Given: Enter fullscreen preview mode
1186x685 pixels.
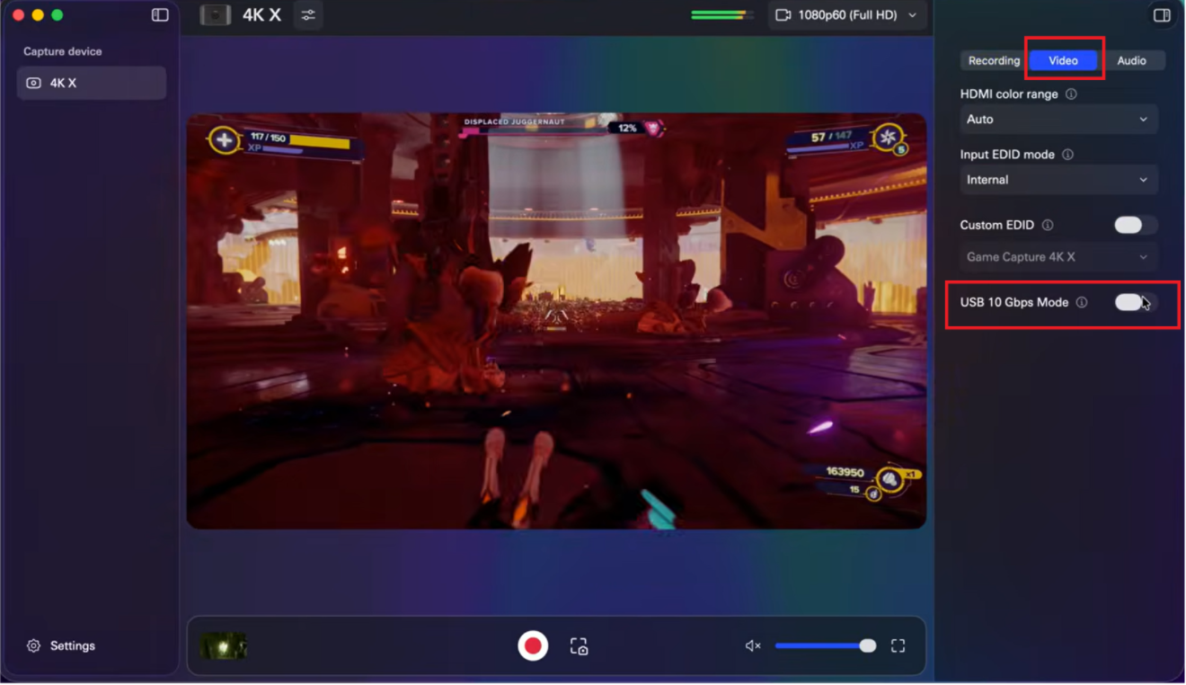Looking at the screenshot, I should [898, 646].
